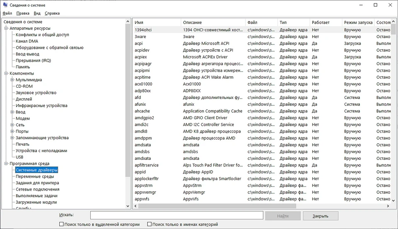Enable search only in selected category checkbox
The image size is (398, 229).
tap(61, 224)
